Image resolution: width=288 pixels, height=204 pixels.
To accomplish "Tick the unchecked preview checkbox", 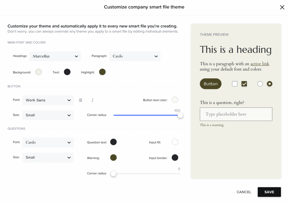I will point(234,84).
